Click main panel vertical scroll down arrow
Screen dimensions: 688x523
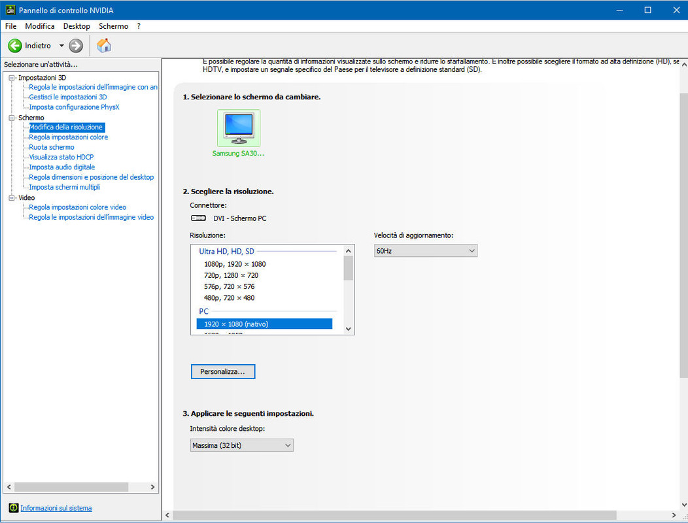(x=683, y=505)
